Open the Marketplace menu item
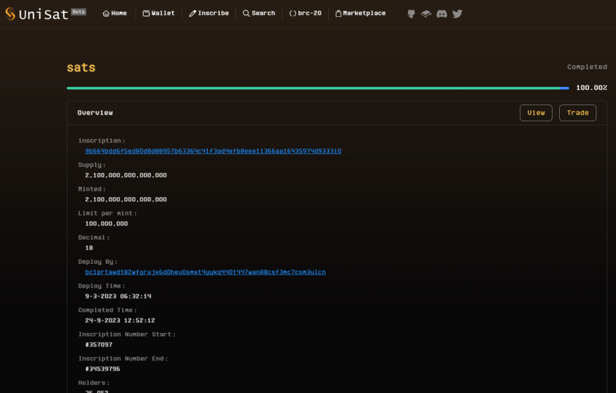Screen dimensions: 616x393 coord(360,13)
